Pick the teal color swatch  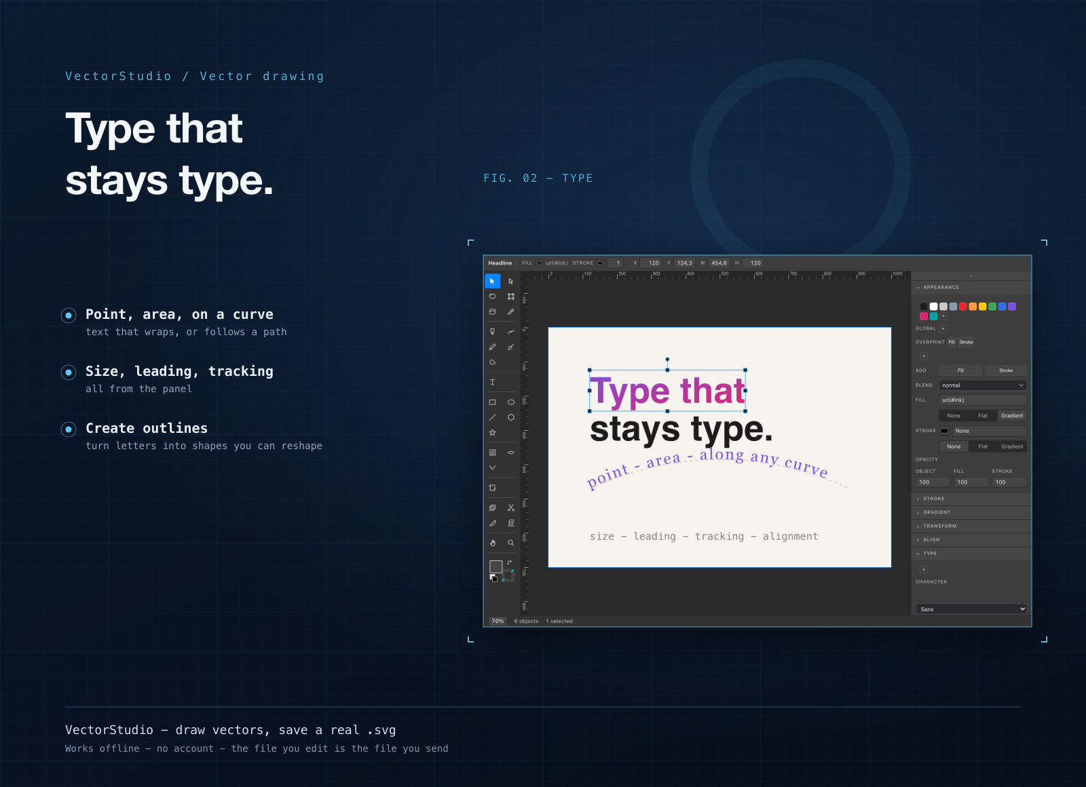pyautogui.click(x=933, y=316)
